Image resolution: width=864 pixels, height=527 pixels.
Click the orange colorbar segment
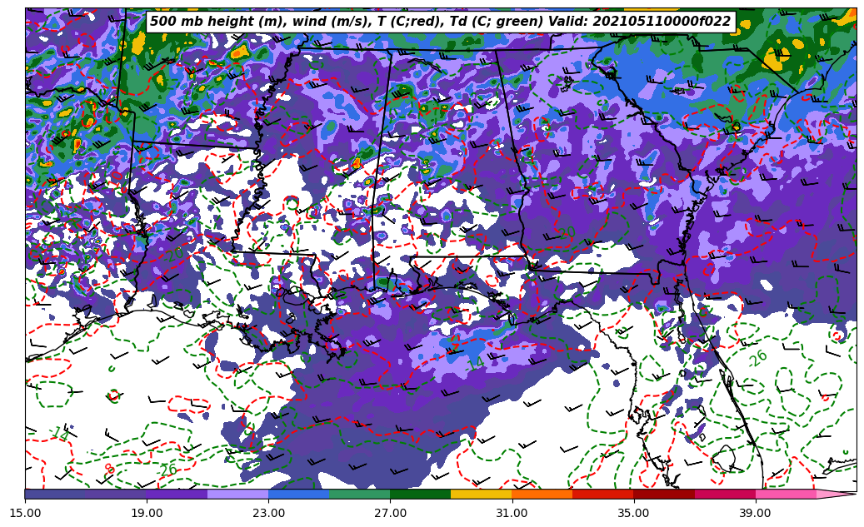(542, 494)
